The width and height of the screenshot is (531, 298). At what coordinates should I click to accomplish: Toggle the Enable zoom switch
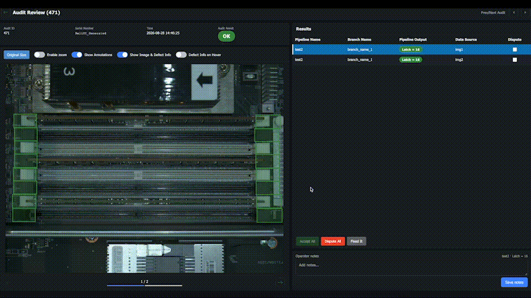(39, 55)
